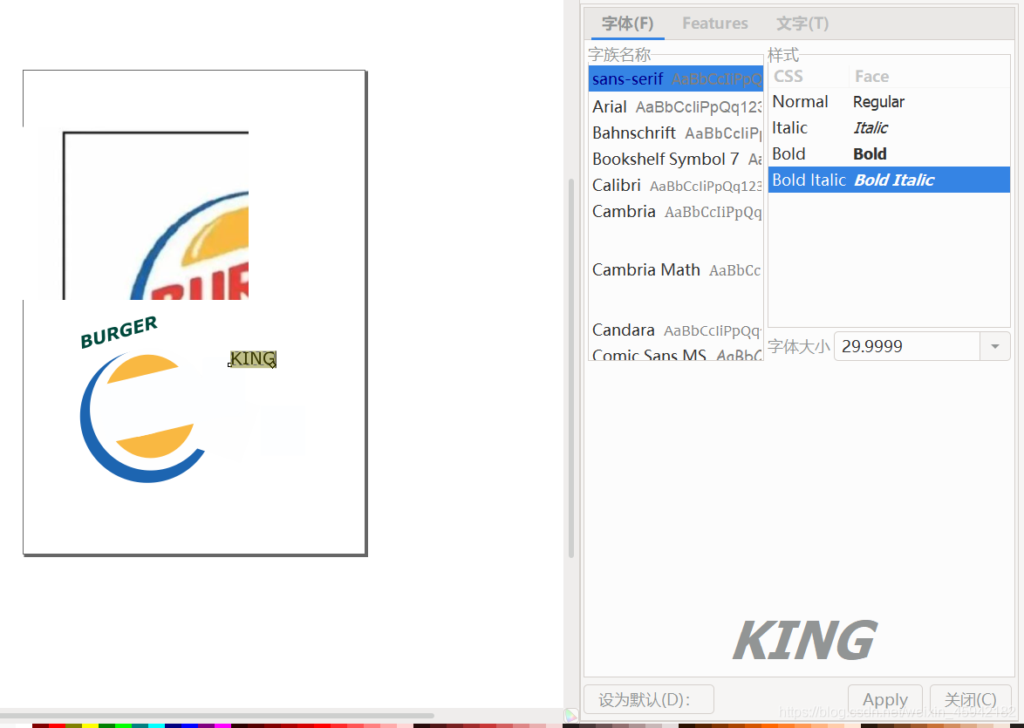Click the font size field showing 29.9999
This screenshot has height=728, width=1024.
(907, 346)
